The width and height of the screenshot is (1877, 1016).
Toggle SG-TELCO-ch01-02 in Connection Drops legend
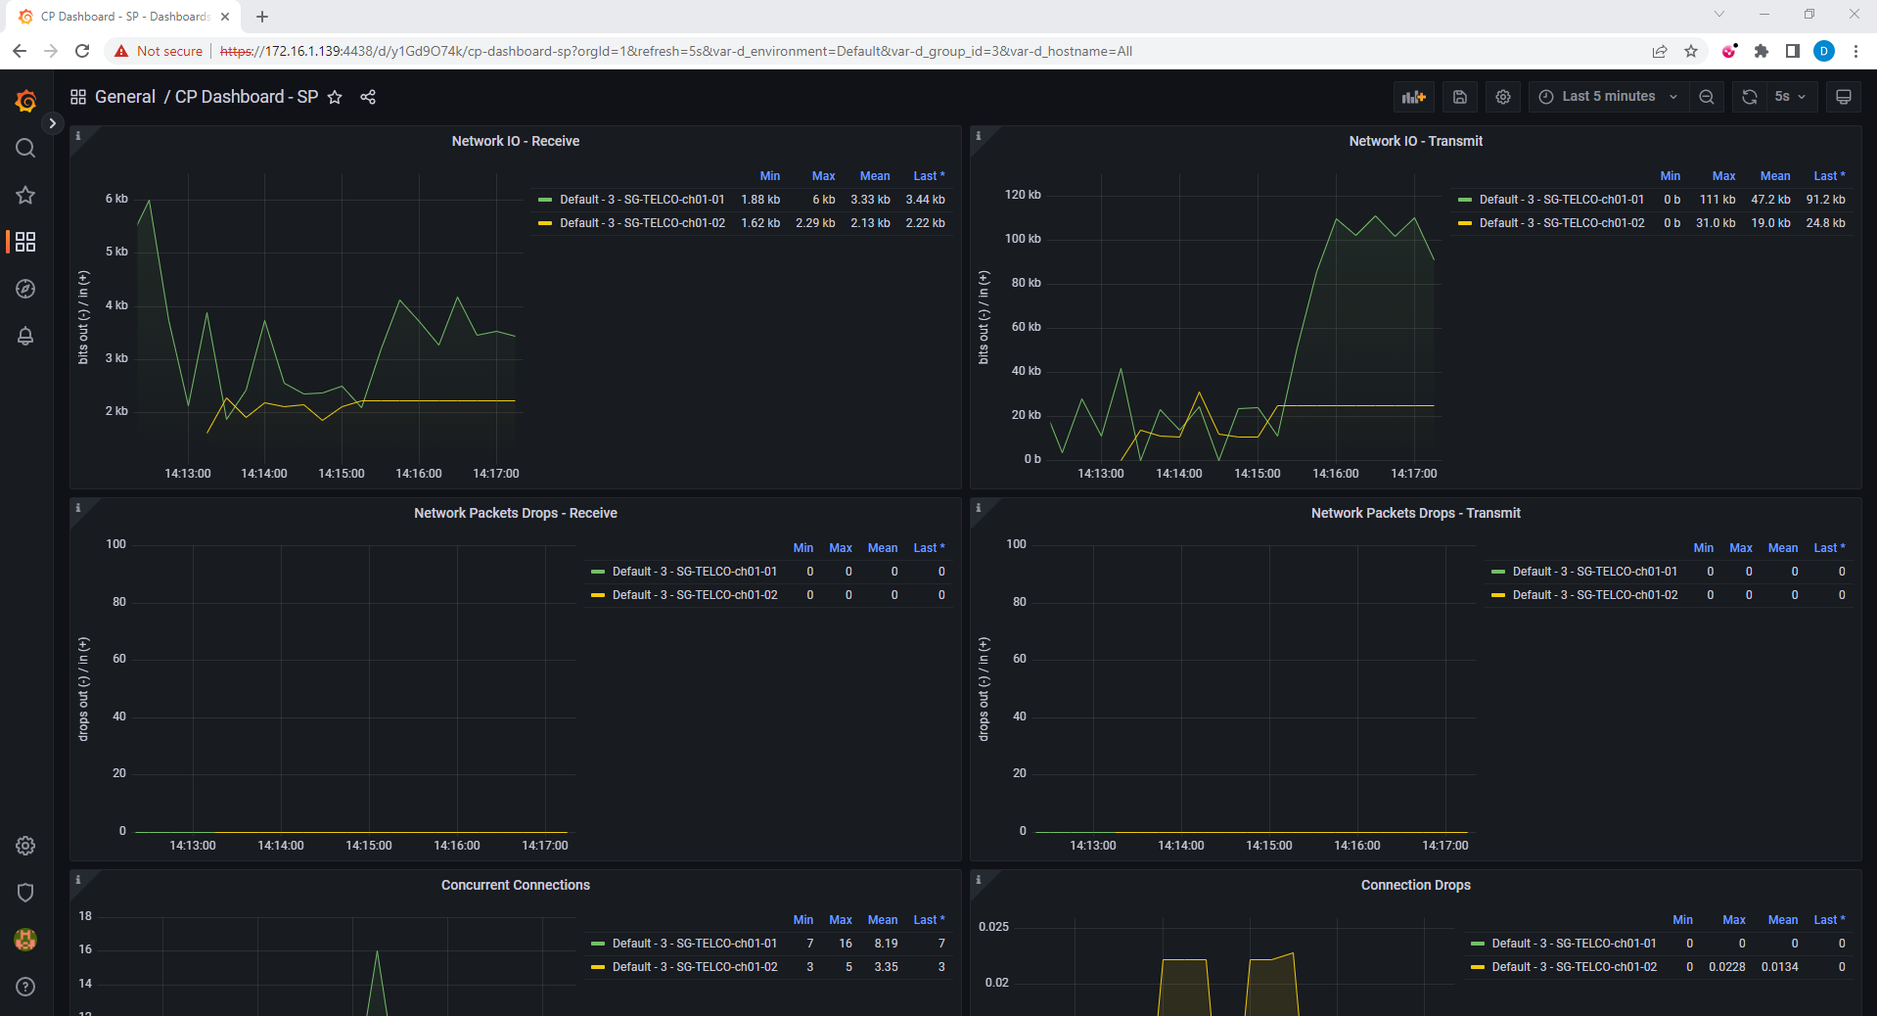click(1575, 967)
